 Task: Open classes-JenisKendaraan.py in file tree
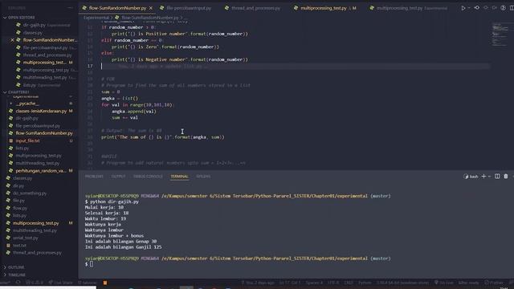point(41,111)
